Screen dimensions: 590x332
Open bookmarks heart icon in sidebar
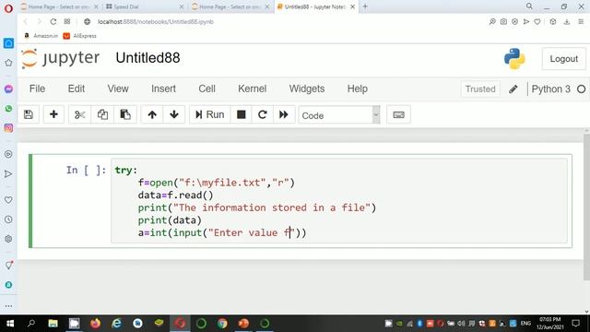coord(8,200)
